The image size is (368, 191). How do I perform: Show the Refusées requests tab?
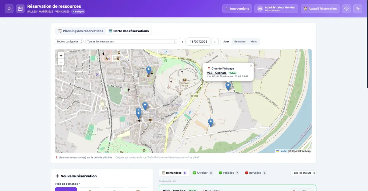pyautogui.click(x=255, y=173)
